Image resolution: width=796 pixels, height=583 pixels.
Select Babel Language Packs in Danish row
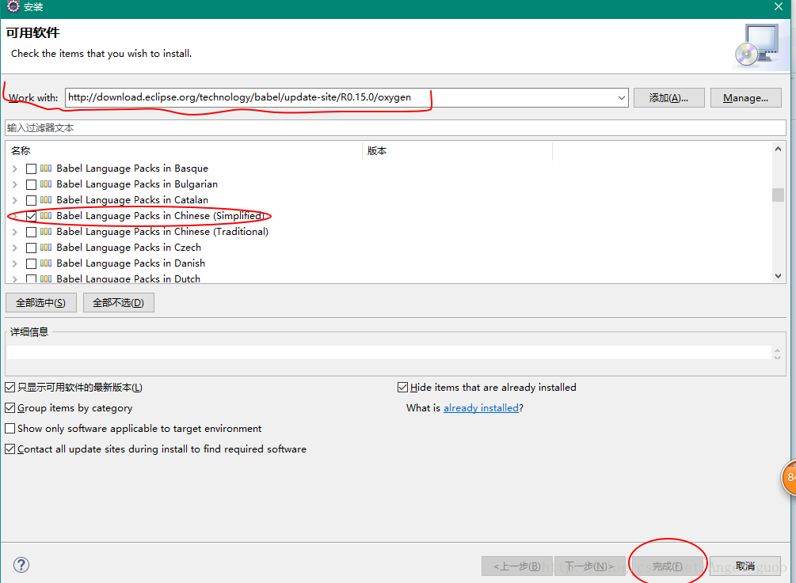(x=131, y=263)
